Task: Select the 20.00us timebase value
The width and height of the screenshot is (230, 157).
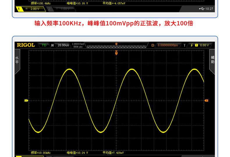Action: pyautogui.click(x=63, y=45)
